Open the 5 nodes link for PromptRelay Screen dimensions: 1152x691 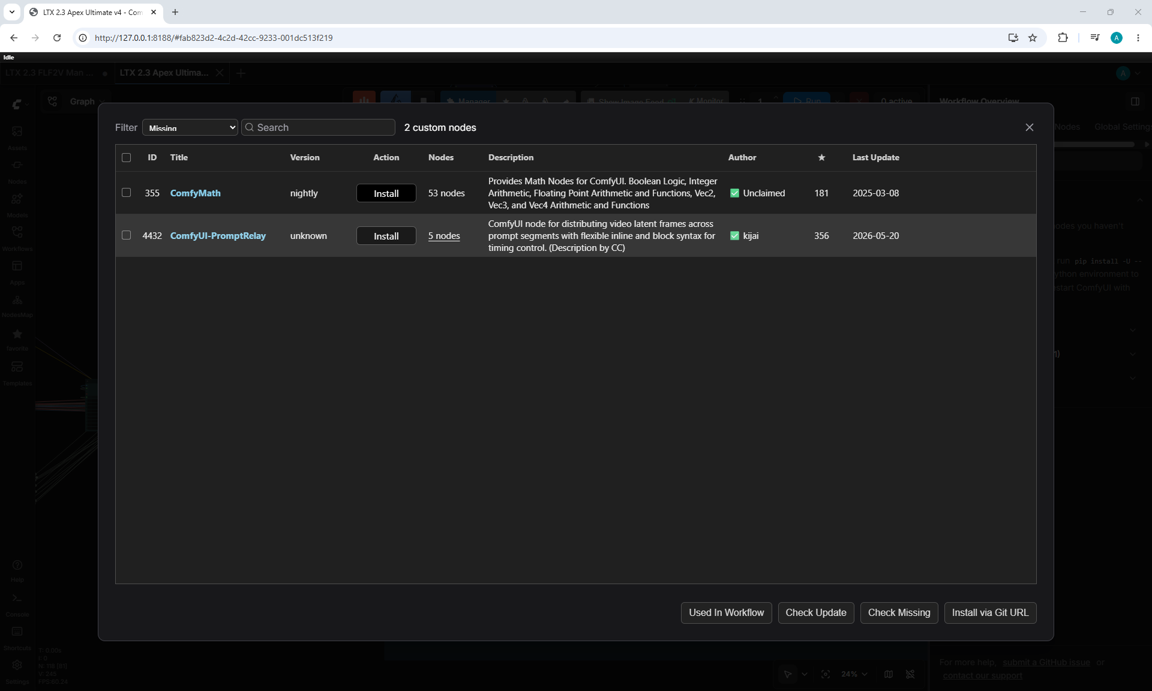pyautogui.click(x=444, y=235)
